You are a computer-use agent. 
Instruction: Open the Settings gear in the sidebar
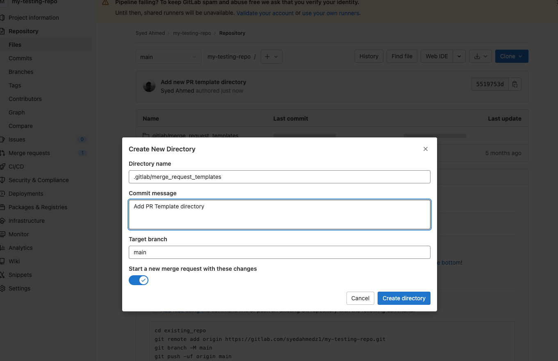[3, 288]
